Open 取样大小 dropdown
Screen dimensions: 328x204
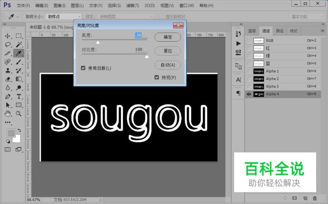64,17
